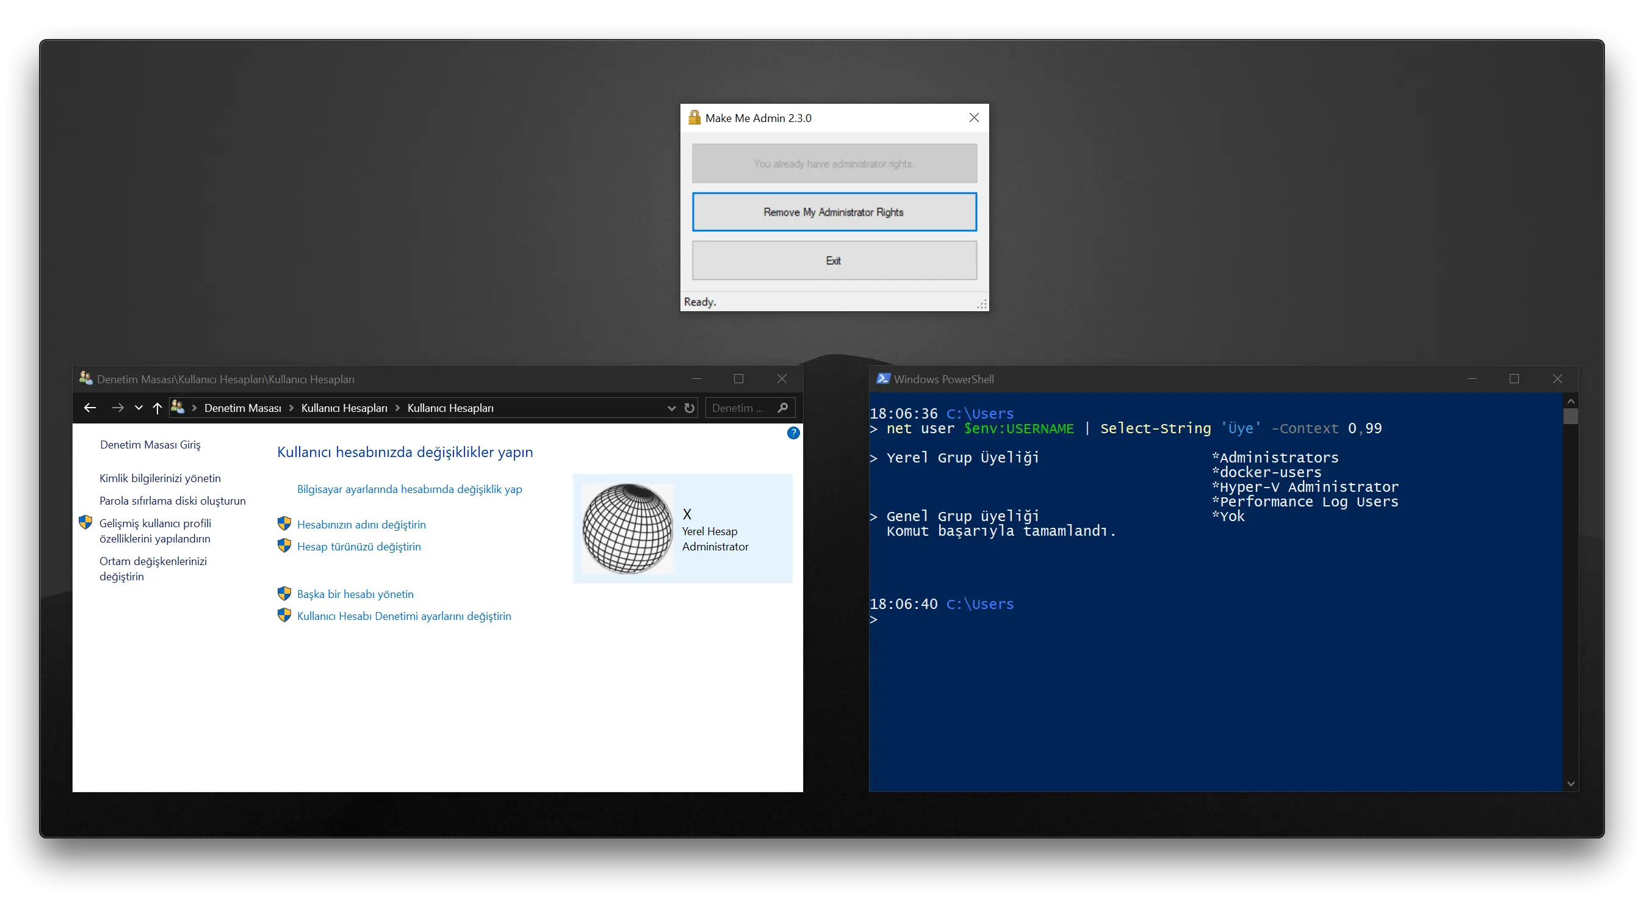Expand chevron after first Kullanıcı Hesapları

pyautogui.click(x=398, y=408)
